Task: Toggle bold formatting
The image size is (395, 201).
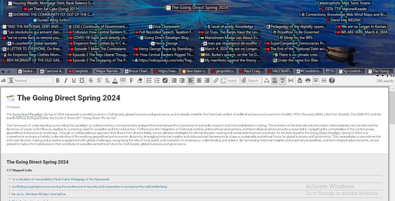Action: click(x=57, y=80)
